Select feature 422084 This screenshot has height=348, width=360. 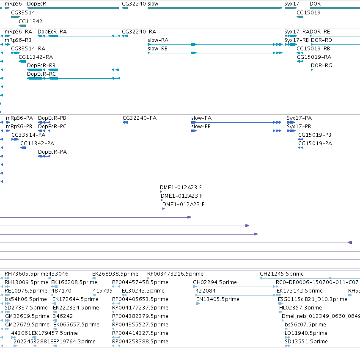pos(206,290)
